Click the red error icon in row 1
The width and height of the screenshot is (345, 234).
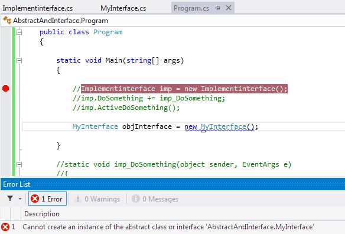click(x=5, y=227)
